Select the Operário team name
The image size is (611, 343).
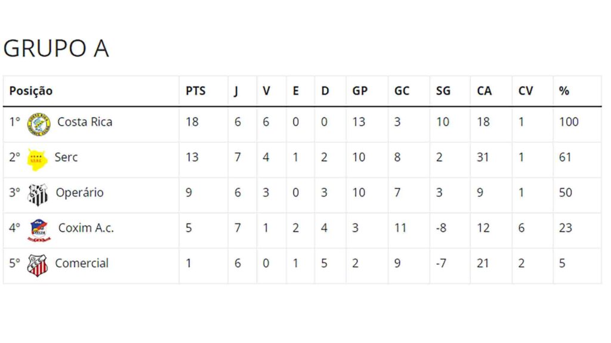click(79, 193)
